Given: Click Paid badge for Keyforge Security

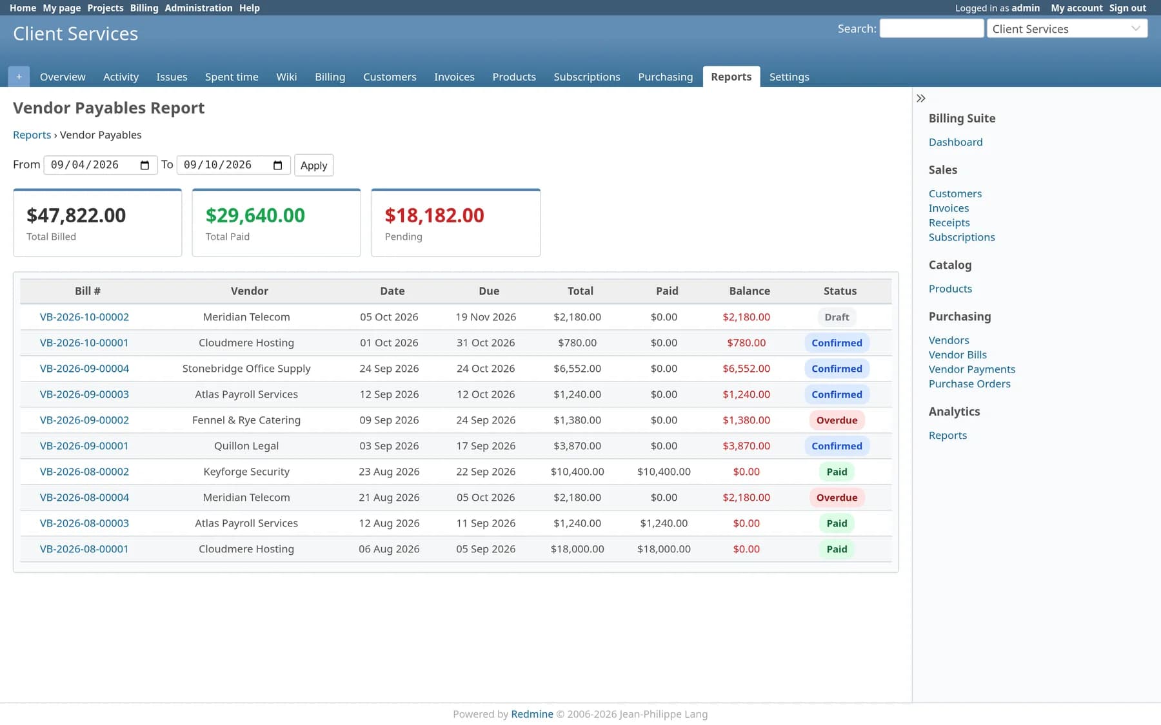Looking at the screenshot, I should pos(837,472).
